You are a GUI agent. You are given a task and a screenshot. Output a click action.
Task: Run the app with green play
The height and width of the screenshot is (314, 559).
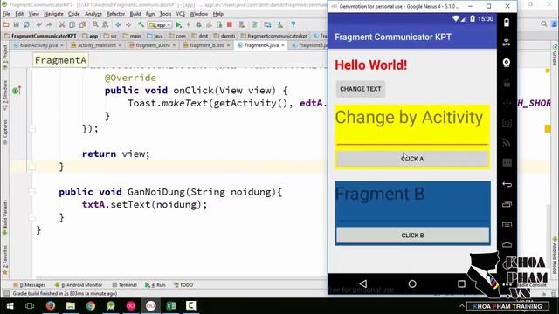click(x=178, y=24)
